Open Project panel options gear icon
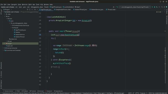This screenshot has height=94, width=168. [35, 9]
